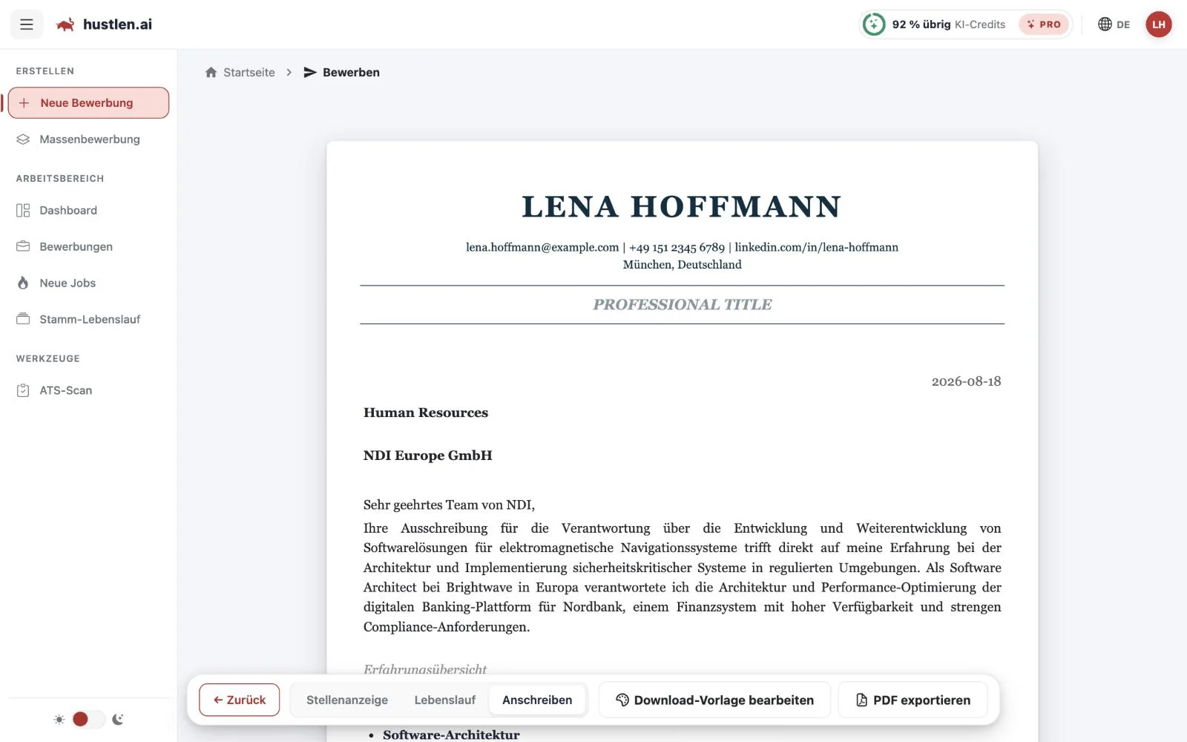Click the KI-Credits progress ring icon
This screenshot has width=1187, height=742.
coord(874,24)
